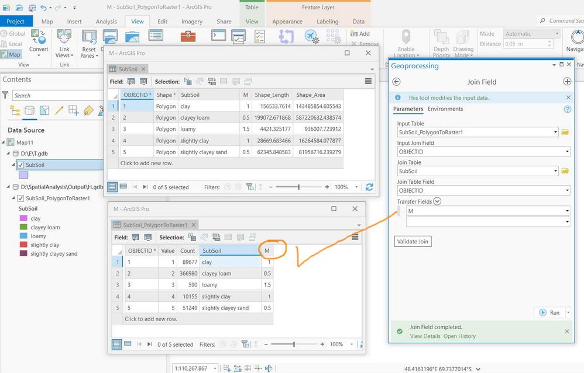This screenshot has width=584, height=373.
Task: Open the Labeling ribbon tab
Action: [327, 22]
